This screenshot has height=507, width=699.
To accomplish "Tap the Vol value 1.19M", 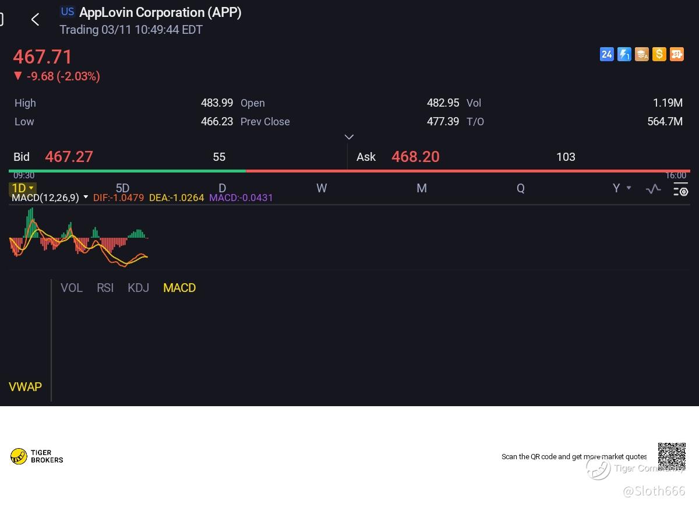I will [x=668, y=103].
